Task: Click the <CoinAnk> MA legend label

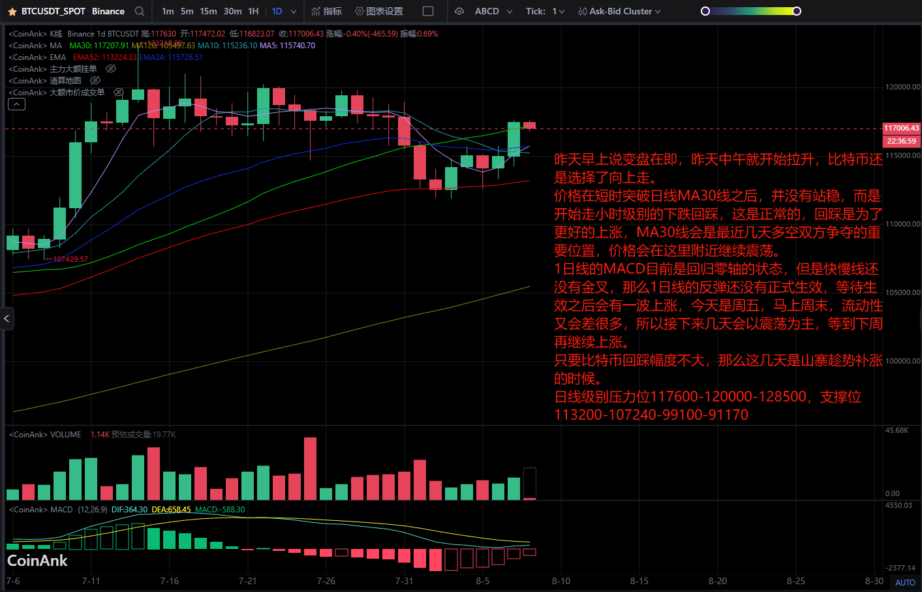Action: (x=35, y=45)
